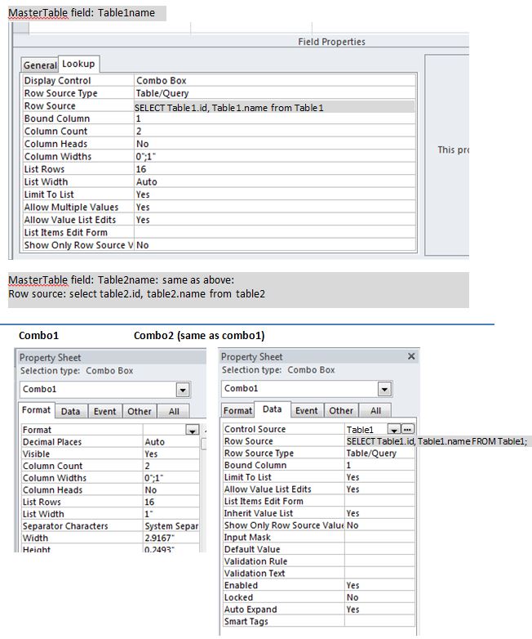Click List Width 1" value in Property Sheet
Viewport: 532px width, 639px height.
171,514
